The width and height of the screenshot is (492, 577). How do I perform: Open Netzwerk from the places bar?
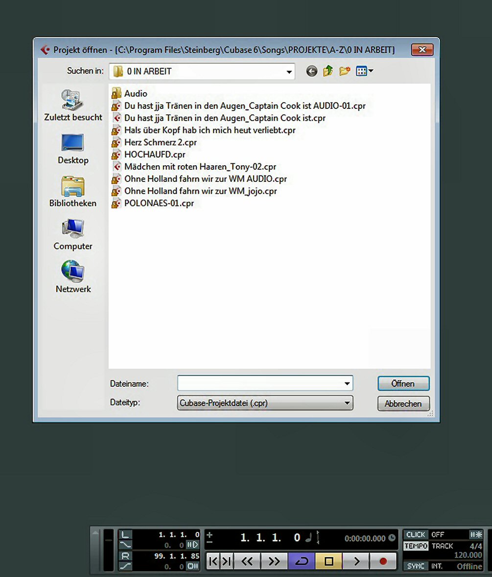73,276
